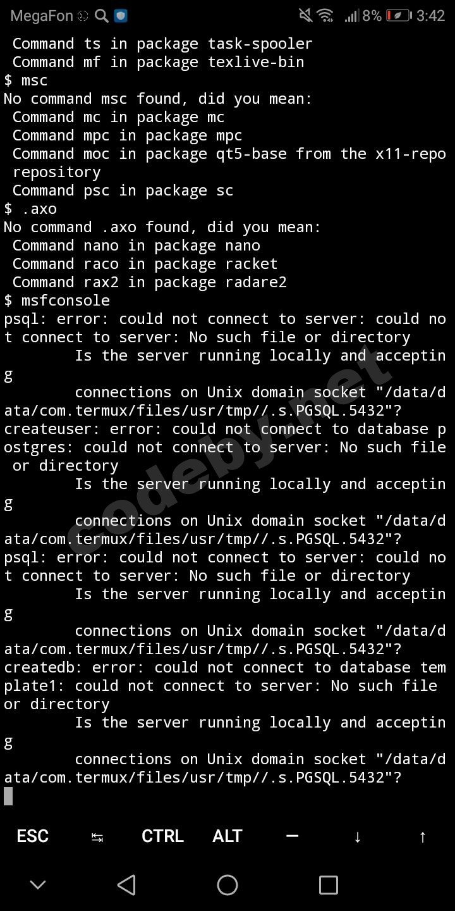Tap the "$ msc" command line
This screenshot has height=911, width=455.
[x=26, y=80]
